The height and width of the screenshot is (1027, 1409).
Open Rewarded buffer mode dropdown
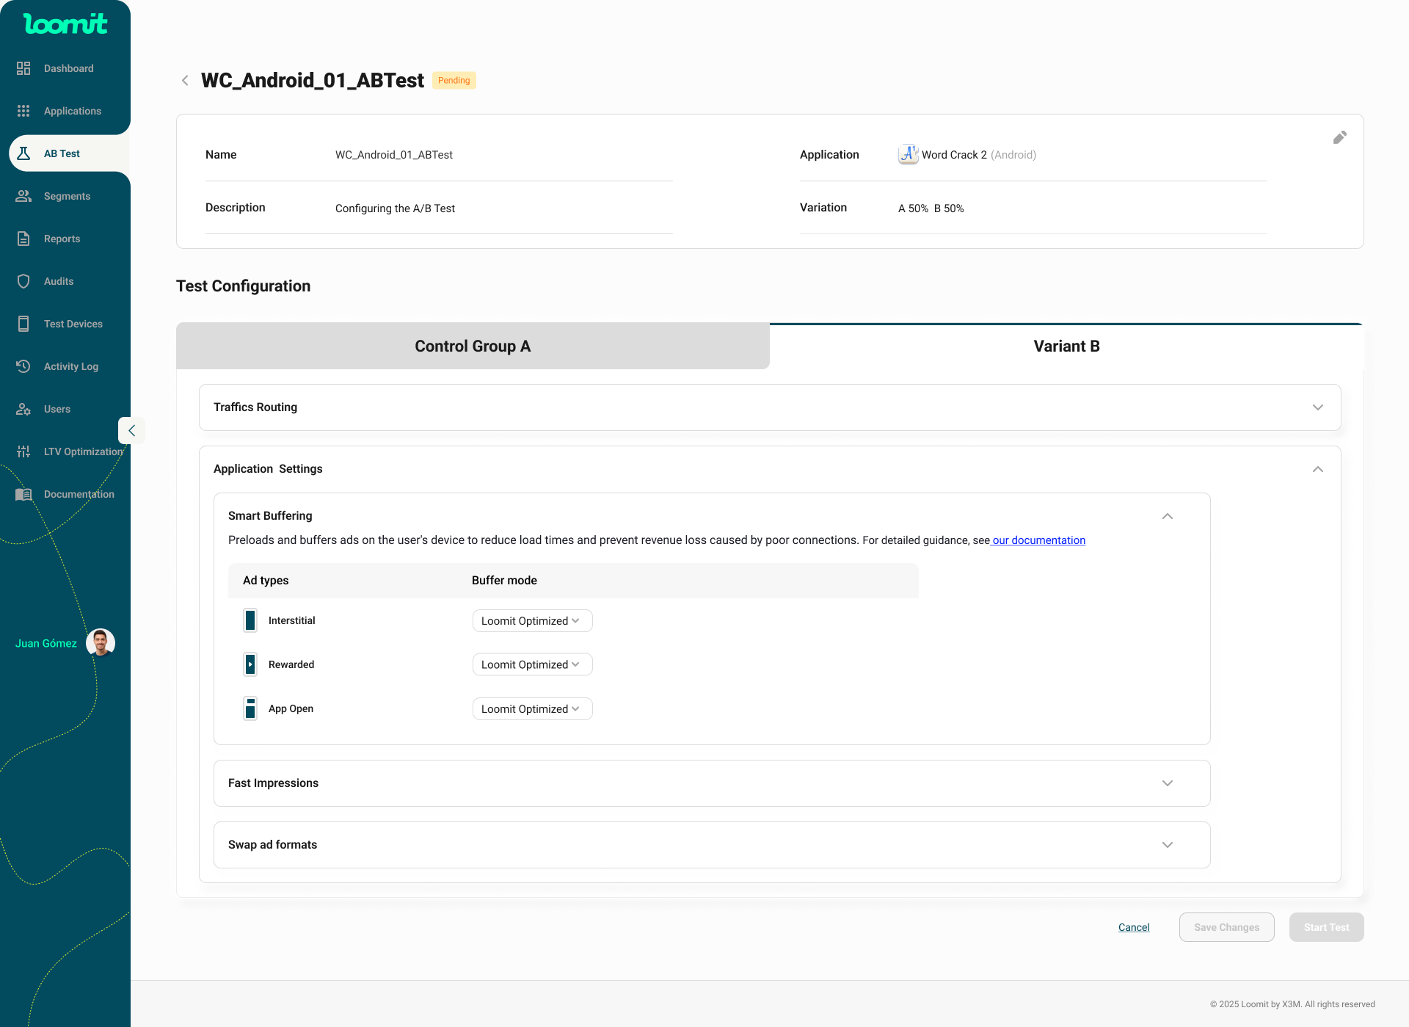[531, 664]
